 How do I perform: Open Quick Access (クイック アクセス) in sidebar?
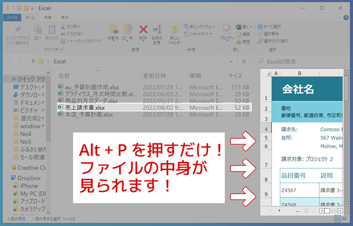[28, 79]
